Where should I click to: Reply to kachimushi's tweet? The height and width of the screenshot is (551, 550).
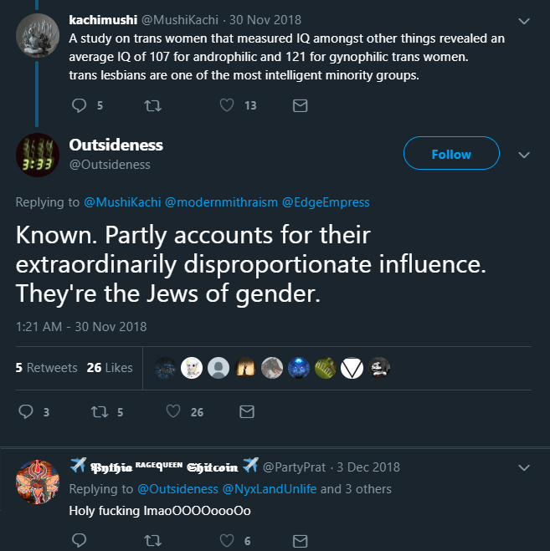[80, 105]
